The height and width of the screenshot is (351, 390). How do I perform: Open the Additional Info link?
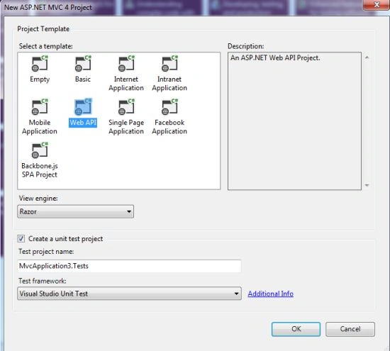tap(271, 294)
